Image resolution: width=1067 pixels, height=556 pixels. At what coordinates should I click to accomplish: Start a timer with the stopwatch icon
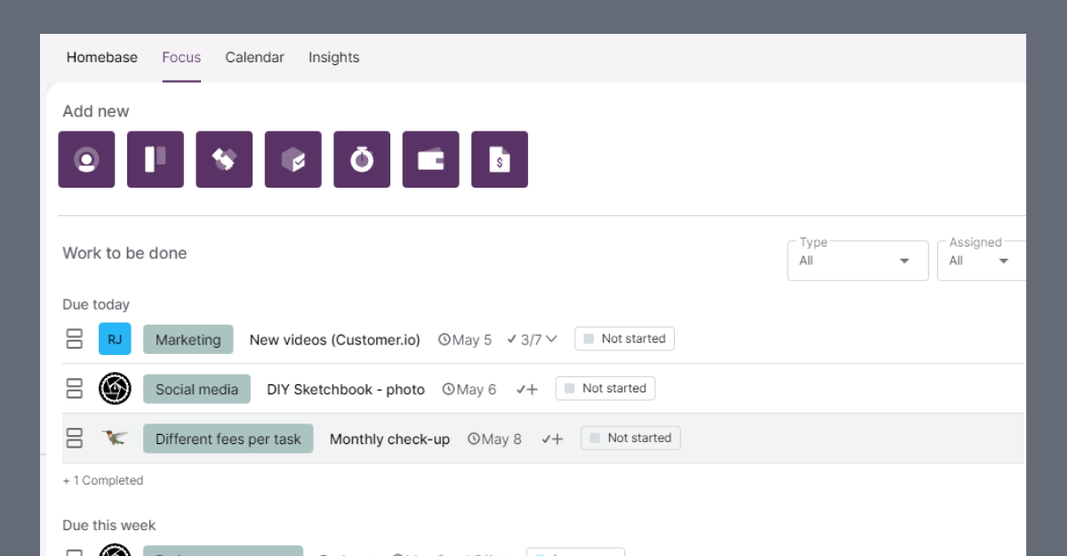click(362, 159)
